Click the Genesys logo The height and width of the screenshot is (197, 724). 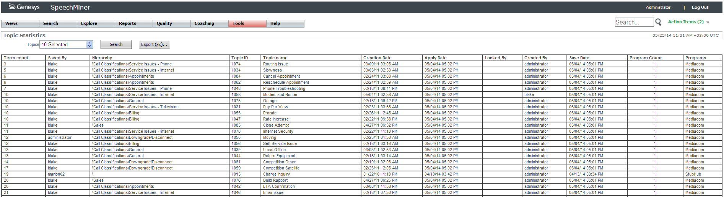pyautogui.click(x=24, y=7)
